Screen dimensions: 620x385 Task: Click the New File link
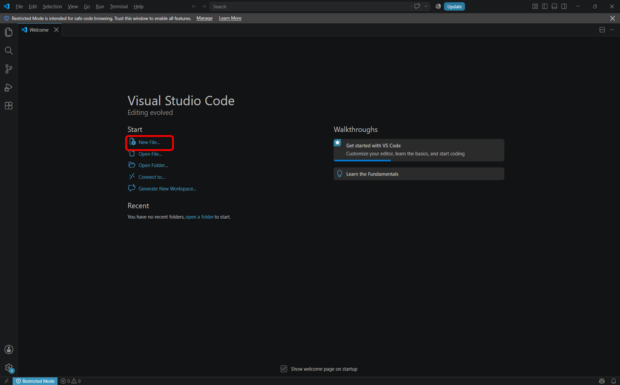click(x=149, y=142)
